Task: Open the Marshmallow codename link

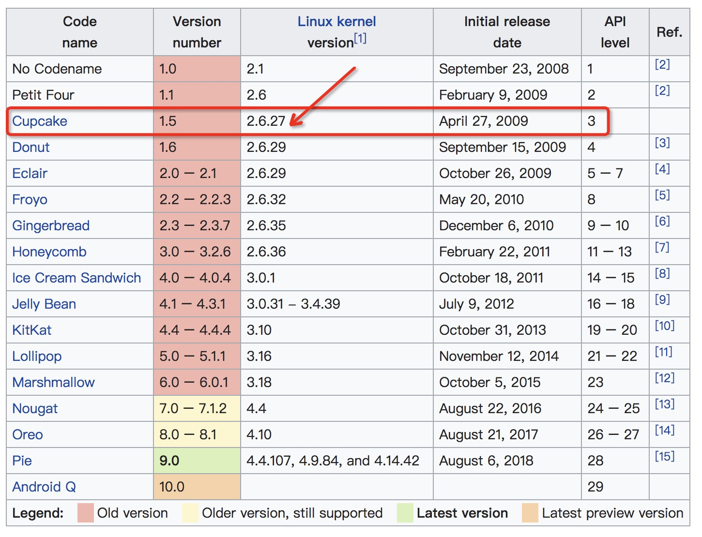Action: (53, 382)
